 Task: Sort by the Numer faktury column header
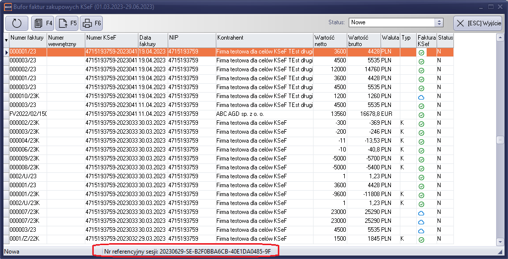coord(27,38)
